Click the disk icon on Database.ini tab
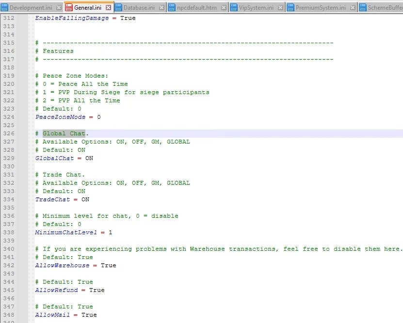 click(118, 8)
